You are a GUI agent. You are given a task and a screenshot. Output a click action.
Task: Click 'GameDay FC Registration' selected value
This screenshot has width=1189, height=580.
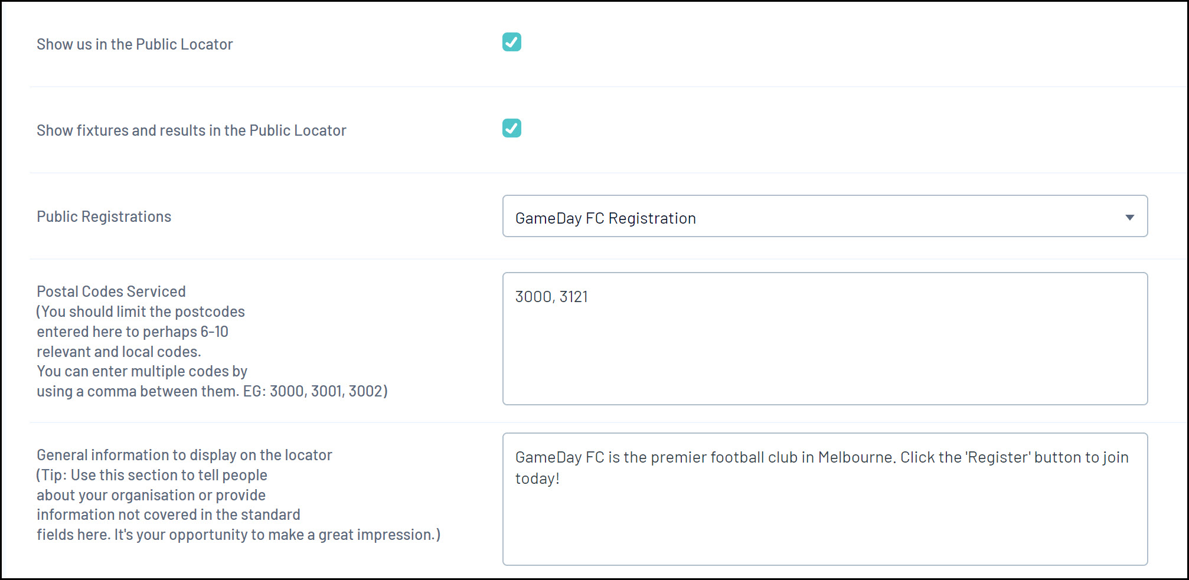pyautogui.click(x=605, y=218)
